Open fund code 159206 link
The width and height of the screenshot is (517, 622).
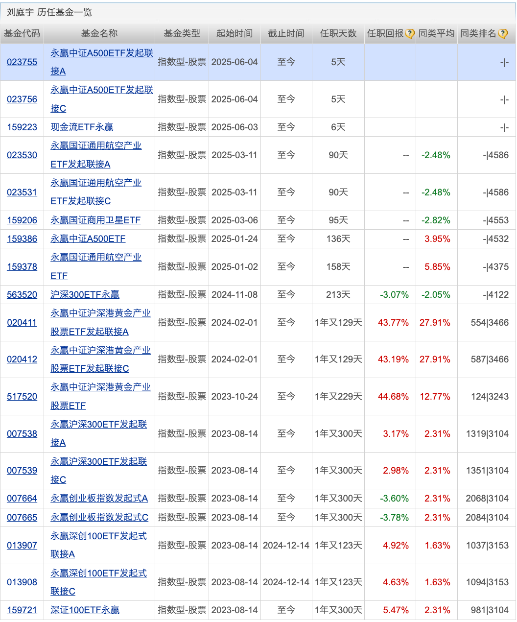point(22,220)
